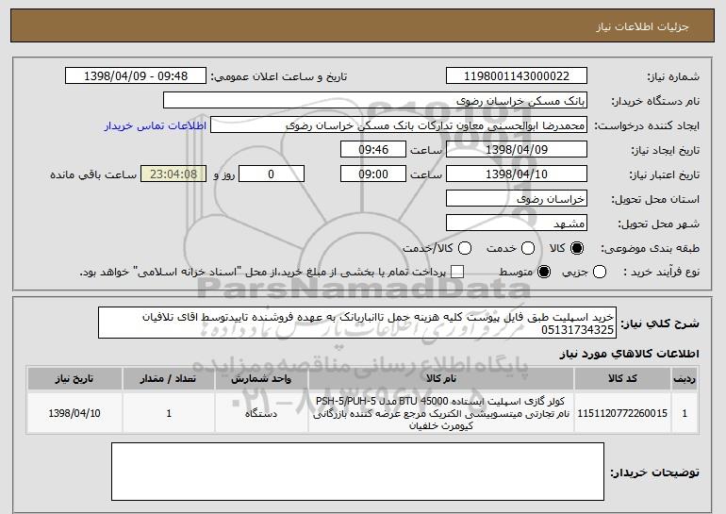Click the request creator name field

(399, 125)
